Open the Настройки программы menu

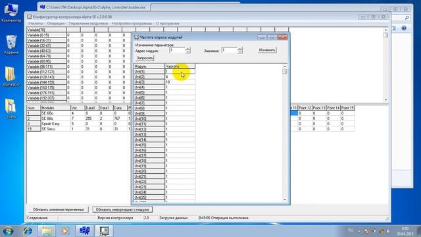tap(132, 24)
